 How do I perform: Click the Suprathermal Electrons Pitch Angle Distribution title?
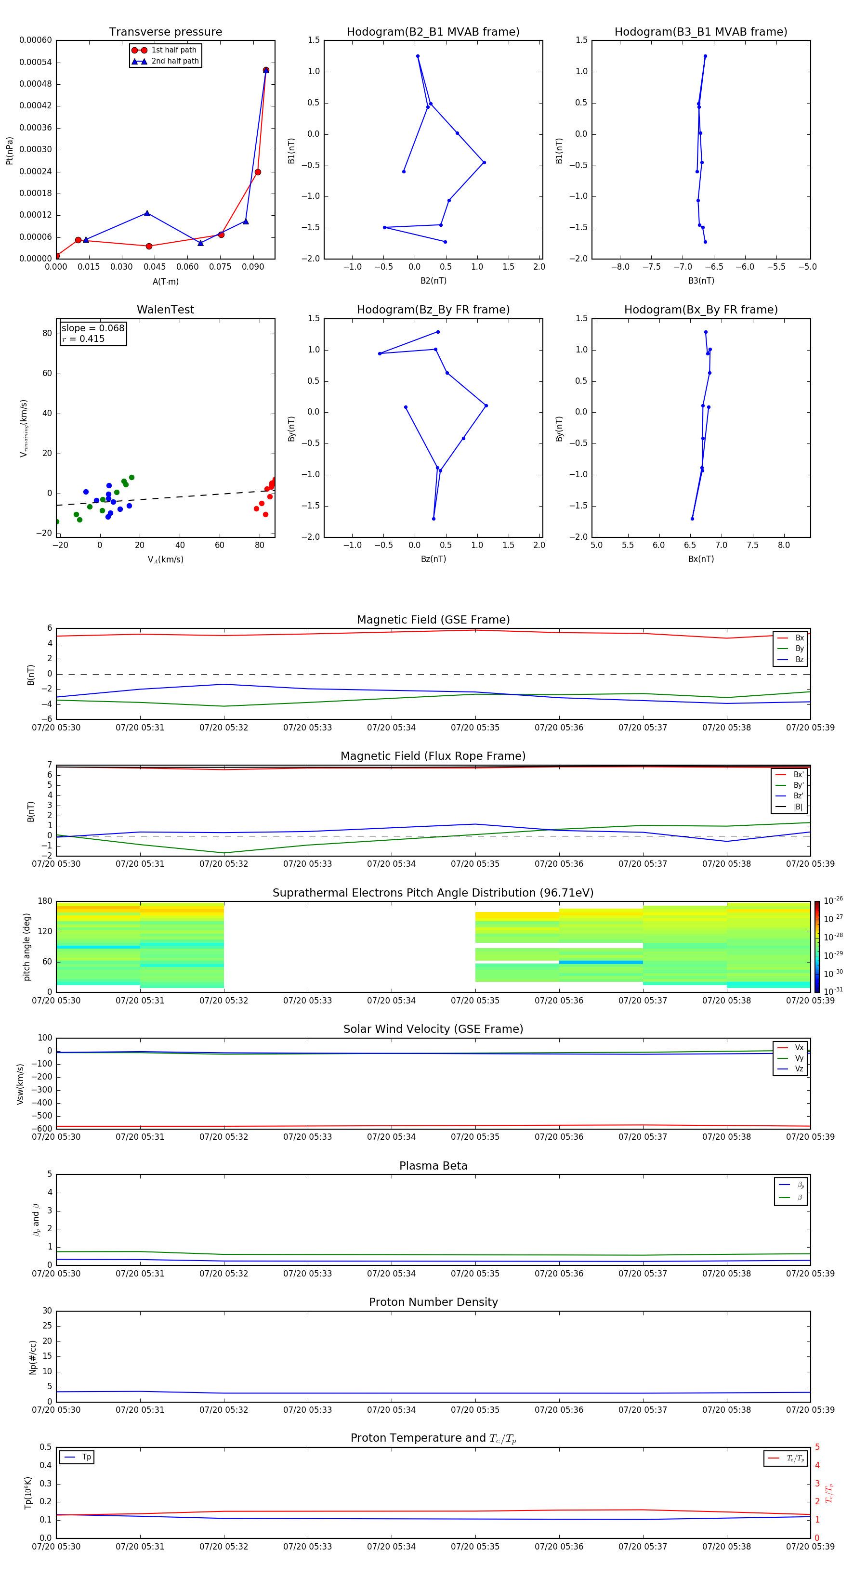pyautogui.click(x=433, y=893)
